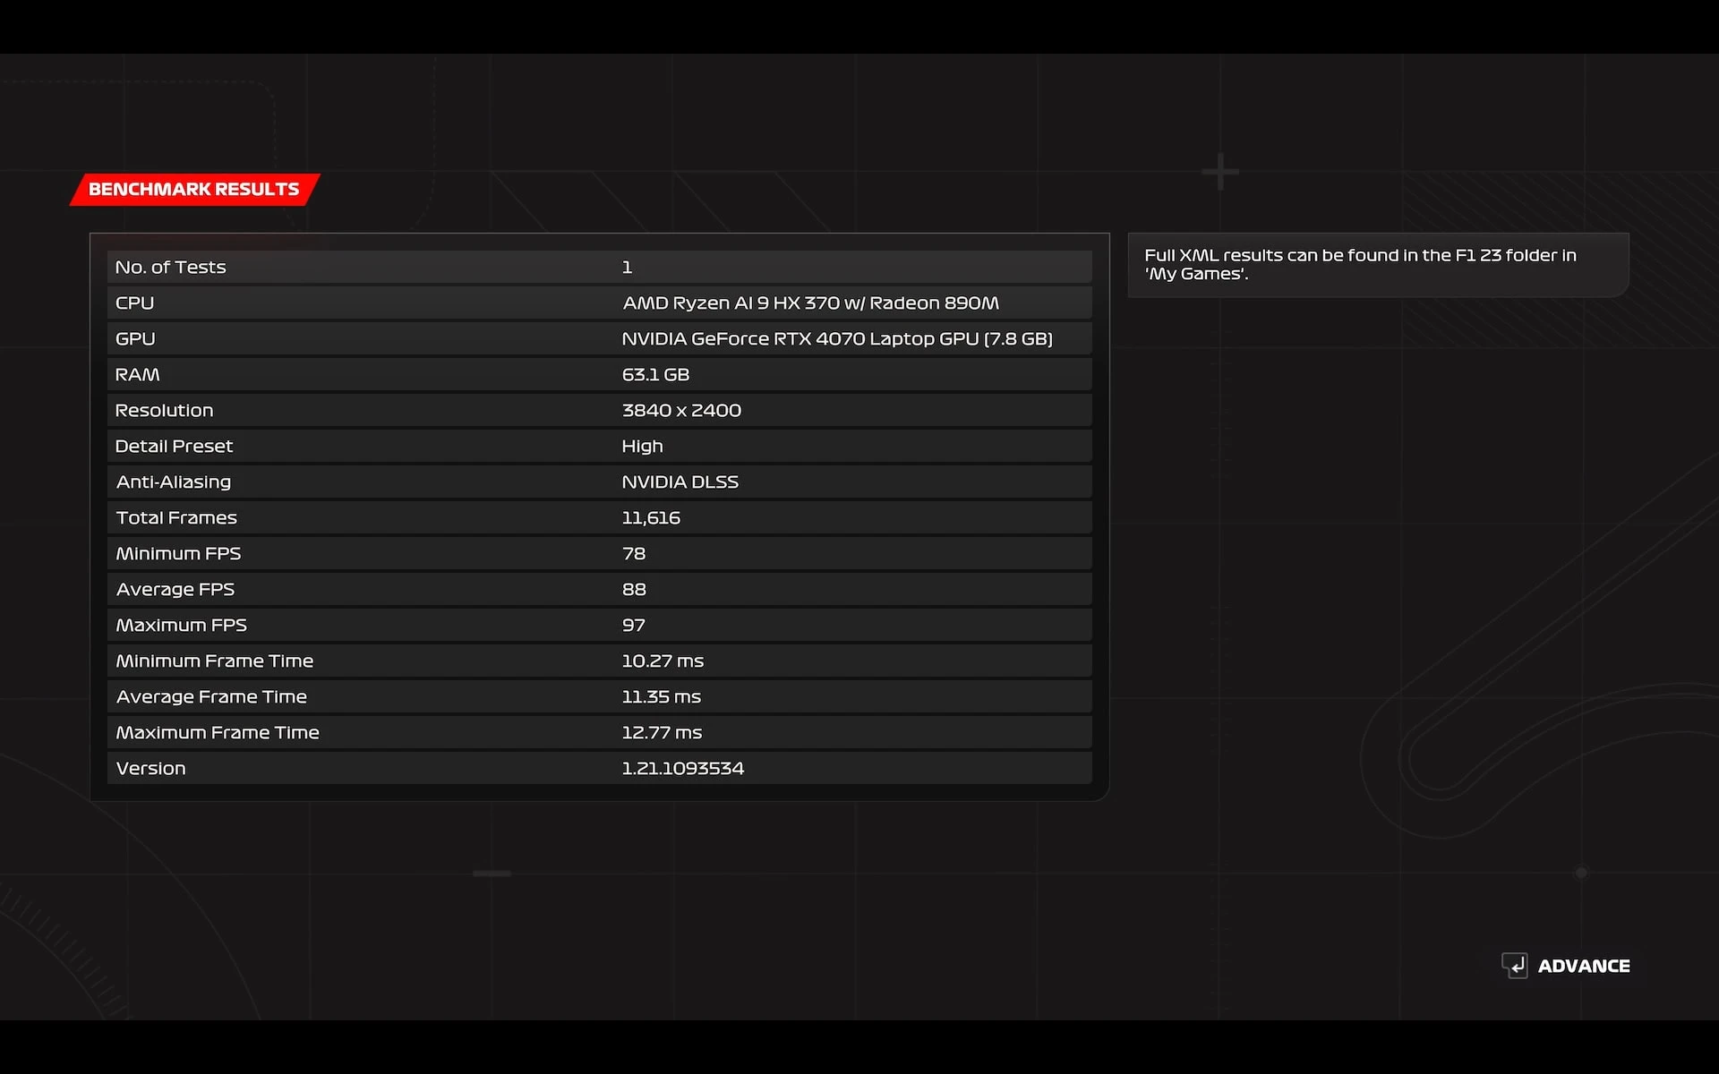Image resolution: width=1719 pixels, height=1074 pixels.
Task: Click the 'Minimum Frame Time' row label
Action: [215, 661]
